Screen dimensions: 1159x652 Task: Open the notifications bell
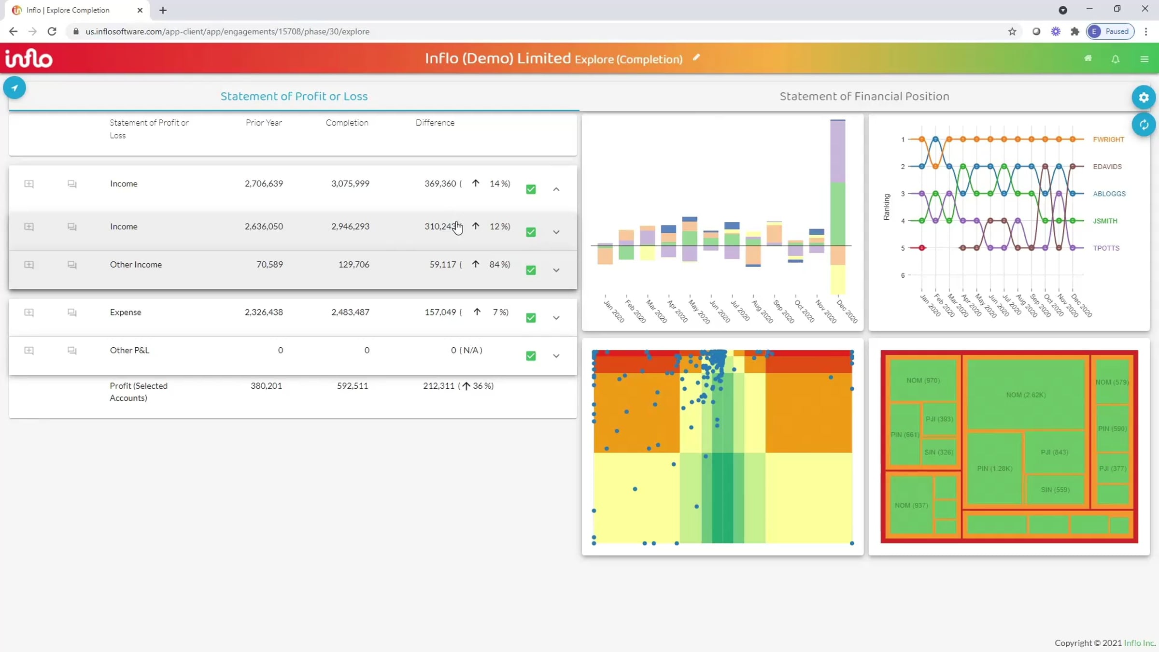[x=1116, y=59]
